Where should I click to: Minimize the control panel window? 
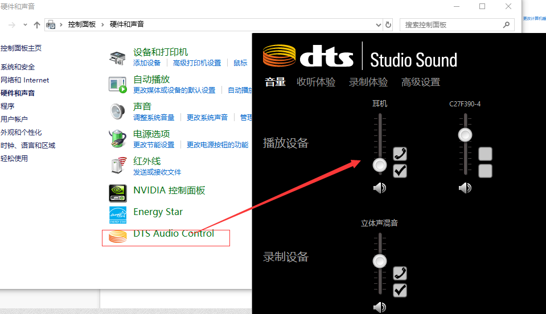[x=457, y=6]
